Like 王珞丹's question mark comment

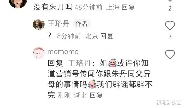coord(170,26)
